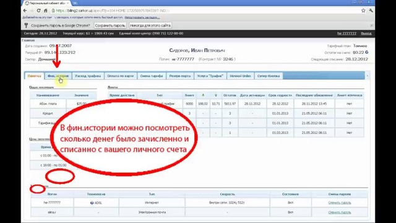
Task: Click the key icon in the password bar
Action: 26,25
